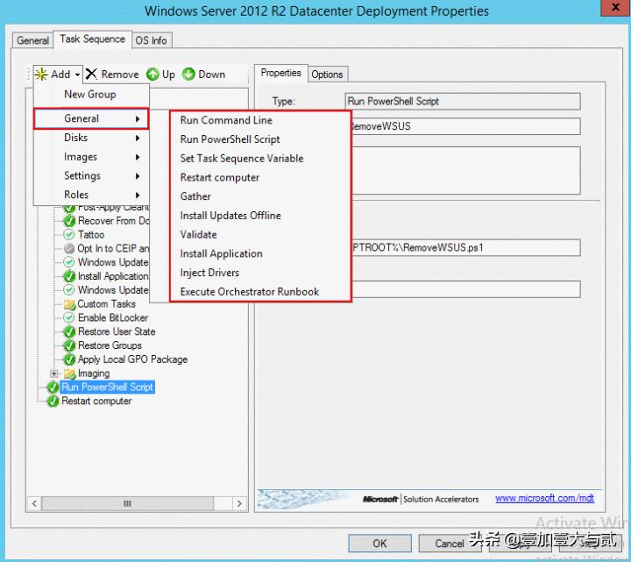This screenshot has height=562, width=631.
Task: Expand the Images submenu
Action: coord(91,157)
